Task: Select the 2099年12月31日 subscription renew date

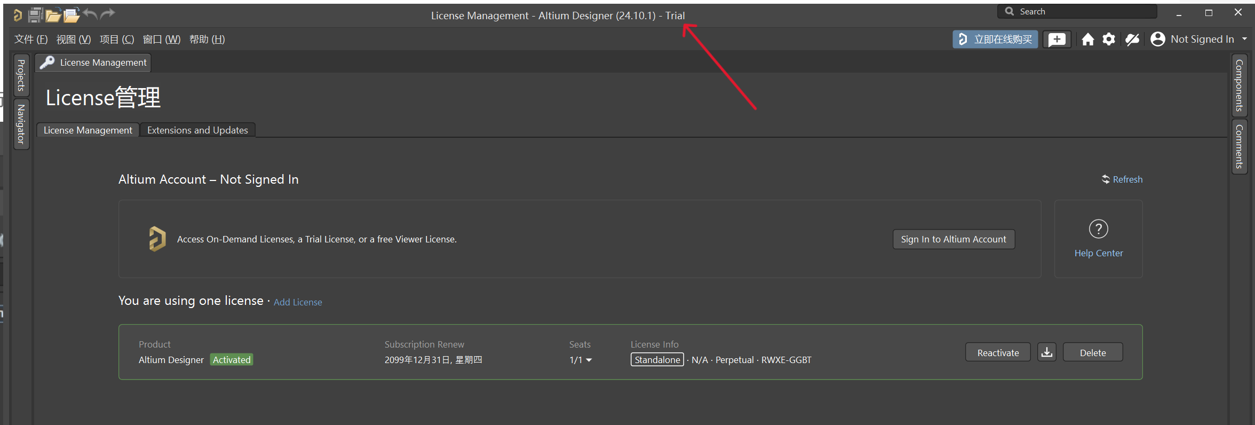Action: coord(433,360)
